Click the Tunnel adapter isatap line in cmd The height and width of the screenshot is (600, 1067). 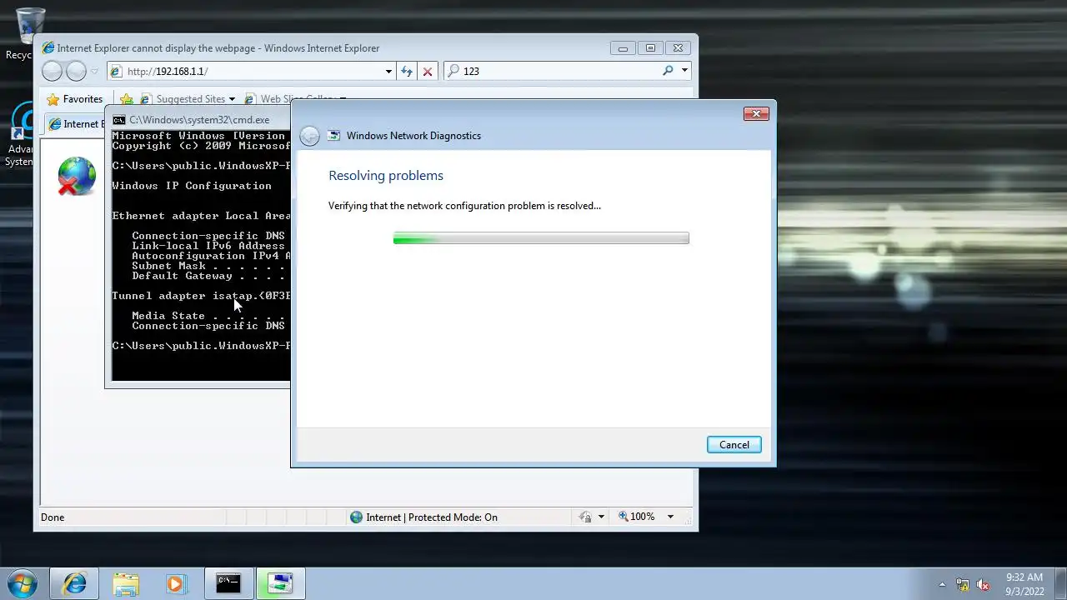[201, 296]
